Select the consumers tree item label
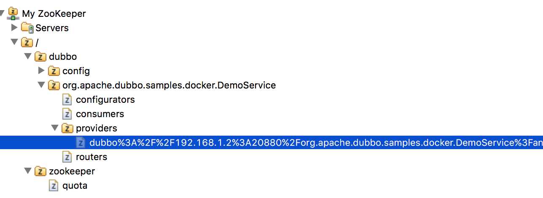The image size is (543, 198). pyautogui.click(x=100, y=114)
